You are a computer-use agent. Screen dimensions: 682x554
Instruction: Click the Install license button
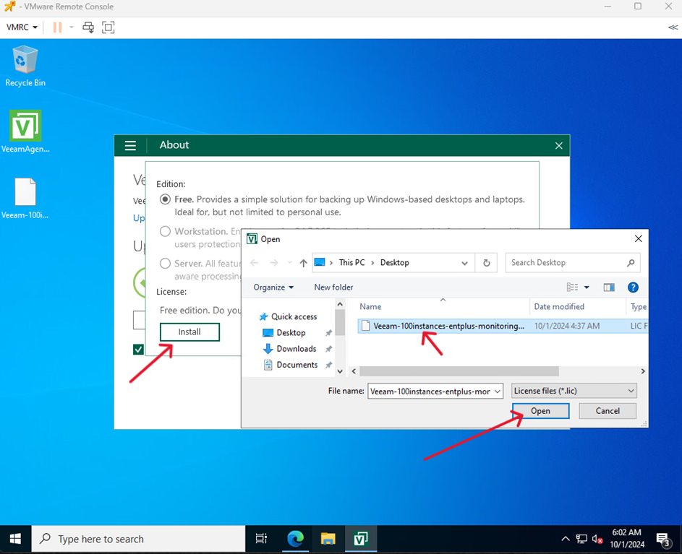pyautogui.click(x=189, y=332)
